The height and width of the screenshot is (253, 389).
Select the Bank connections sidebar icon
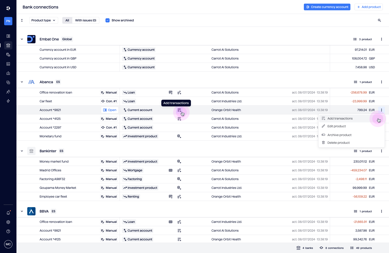pos(8,45)
